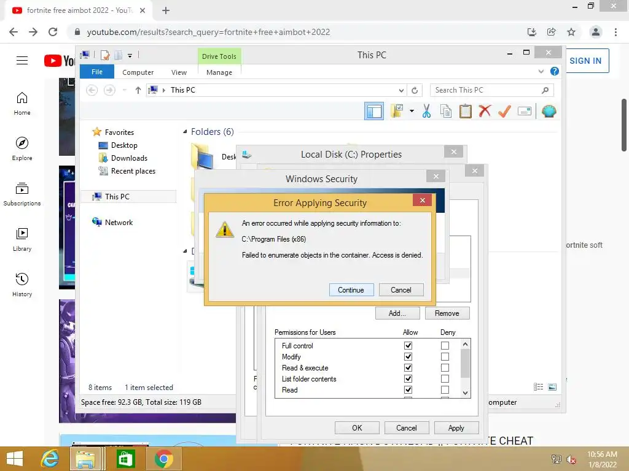Toggle Allow checkbox for Full control
This screenshot has height=471, width=629.
click(408, 345)
